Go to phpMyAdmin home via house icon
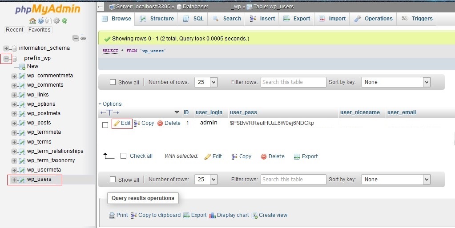 pyautogui.click(x=33, y=20)
